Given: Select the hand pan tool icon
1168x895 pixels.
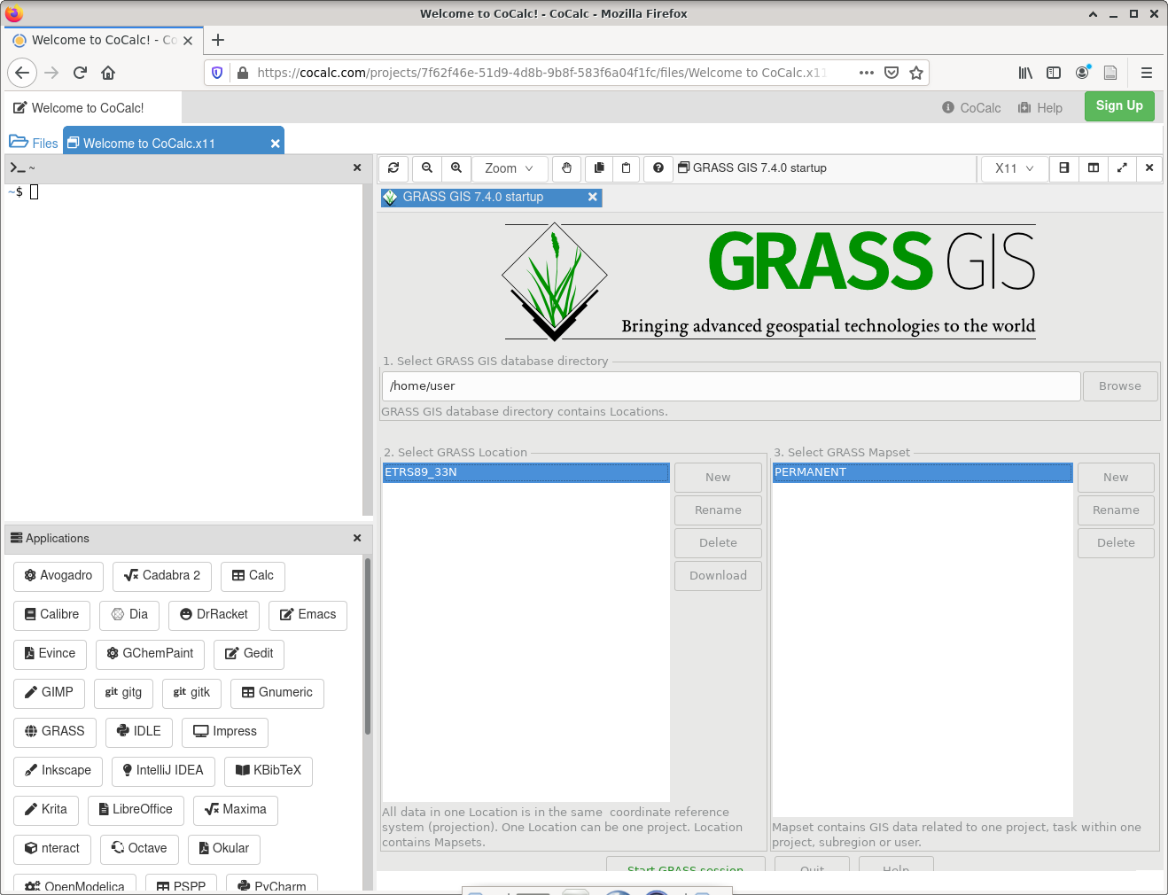Looking at the screenshot, I should (567, 168).
